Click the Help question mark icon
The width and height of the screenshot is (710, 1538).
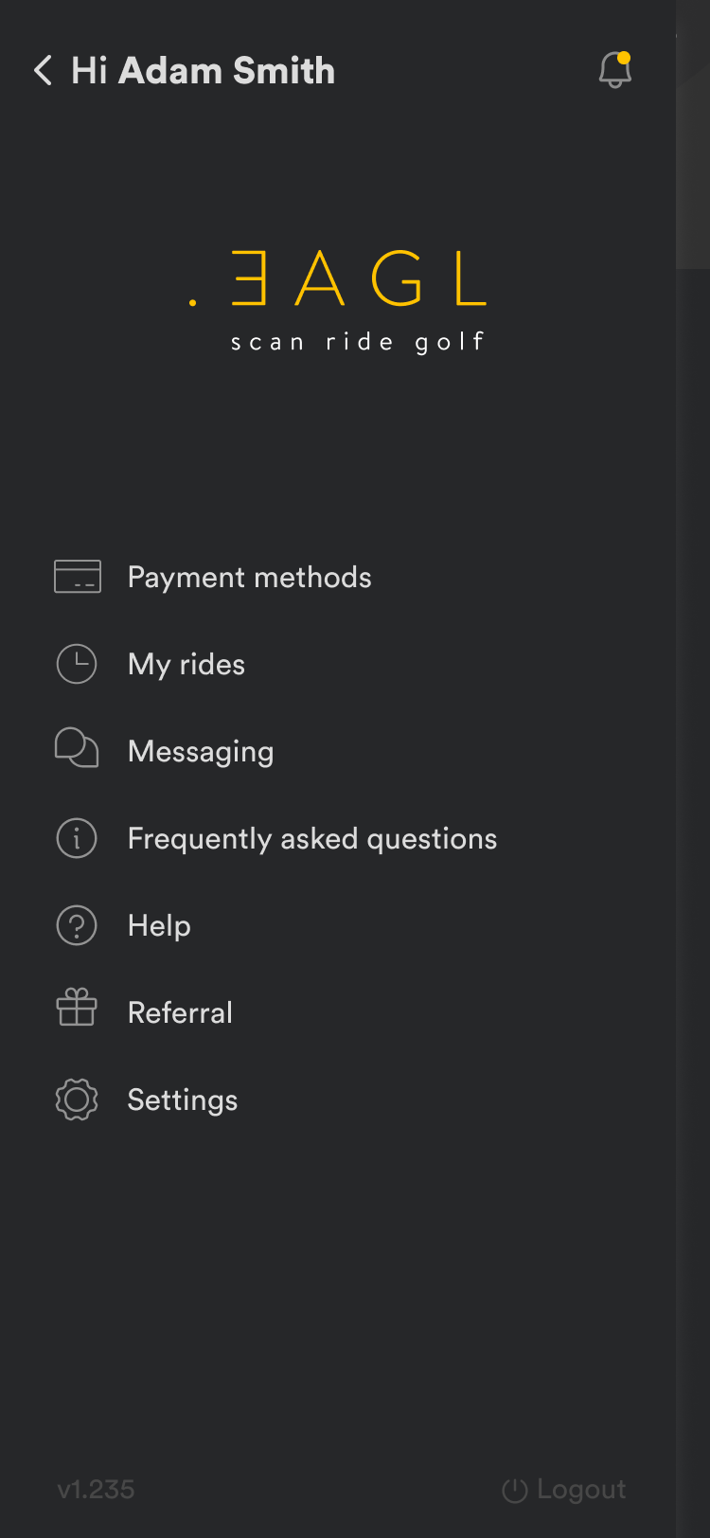[x=77, y=925]
